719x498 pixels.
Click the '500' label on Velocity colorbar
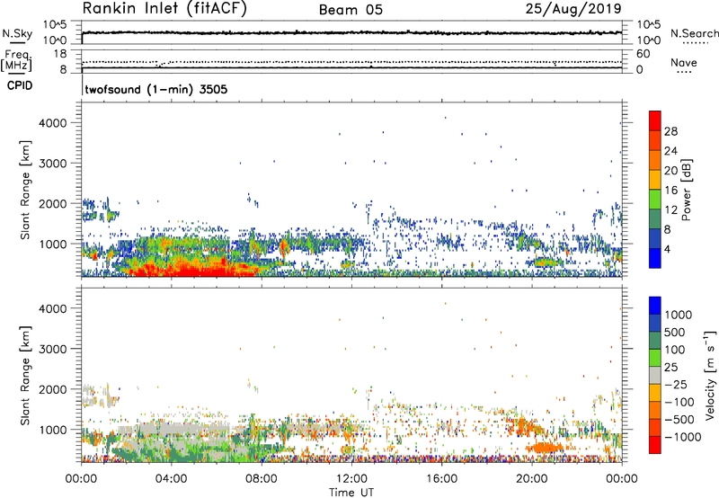tap(675, 333)
